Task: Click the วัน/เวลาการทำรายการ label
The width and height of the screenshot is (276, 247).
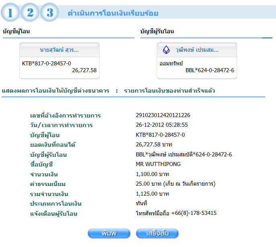Action: (x=61, y=125)
